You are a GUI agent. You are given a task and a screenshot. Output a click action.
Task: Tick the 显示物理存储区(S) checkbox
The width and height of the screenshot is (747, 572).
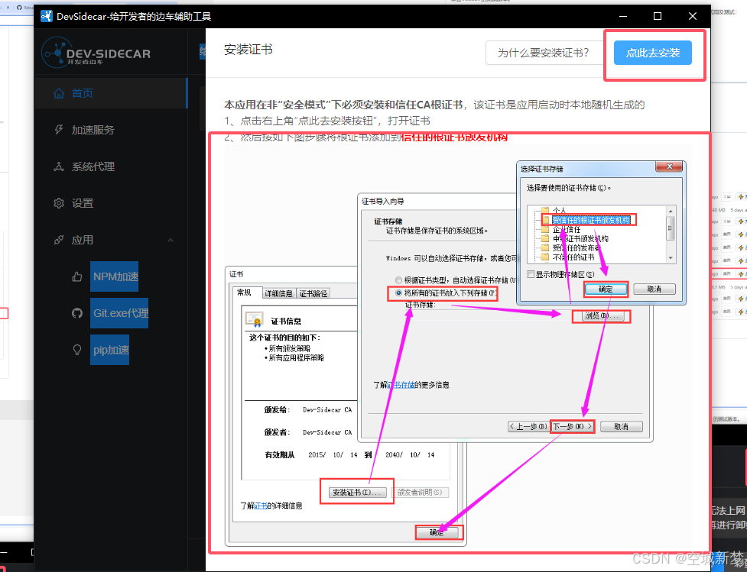pyautogui.click(x=531, y=275)
